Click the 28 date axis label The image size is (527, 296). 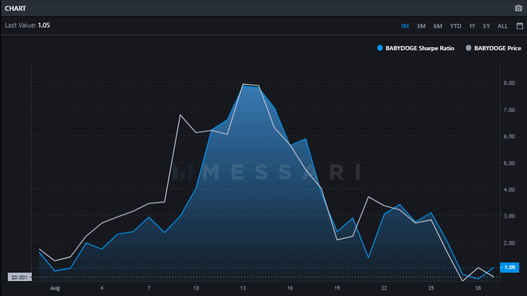[478, 288]
